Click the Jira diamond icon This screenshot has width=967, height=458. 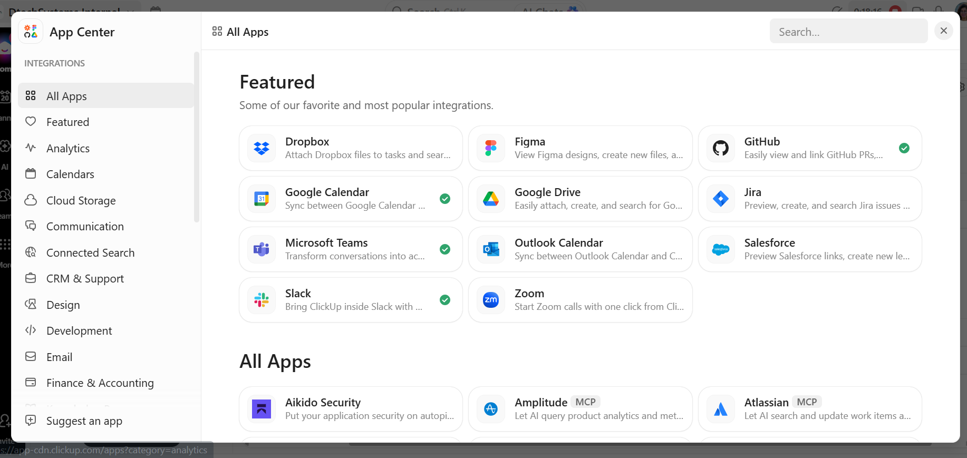coord(721,199)
